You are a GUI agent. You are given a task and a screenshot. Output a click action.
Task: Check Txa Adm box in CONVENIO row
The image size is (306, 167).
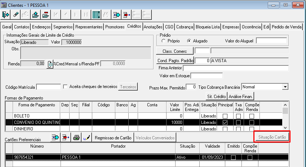tap(238, 122)
